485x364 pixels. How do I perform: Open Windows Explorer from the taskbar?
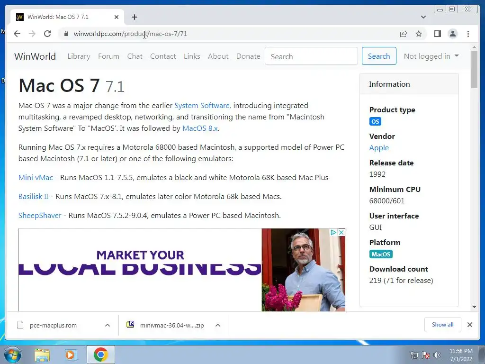tap(42, 355)
